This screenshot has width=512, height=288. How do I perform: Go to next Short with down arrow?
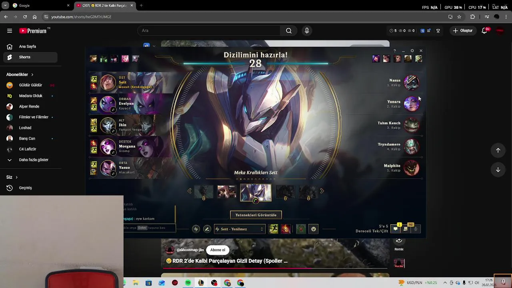coord(498,170)
